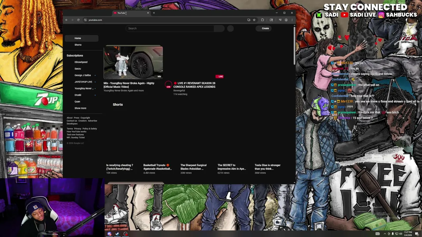Click the Revengeful channel name
The image size is (422, 237).
pyautogui.click(x=179, y=91)
